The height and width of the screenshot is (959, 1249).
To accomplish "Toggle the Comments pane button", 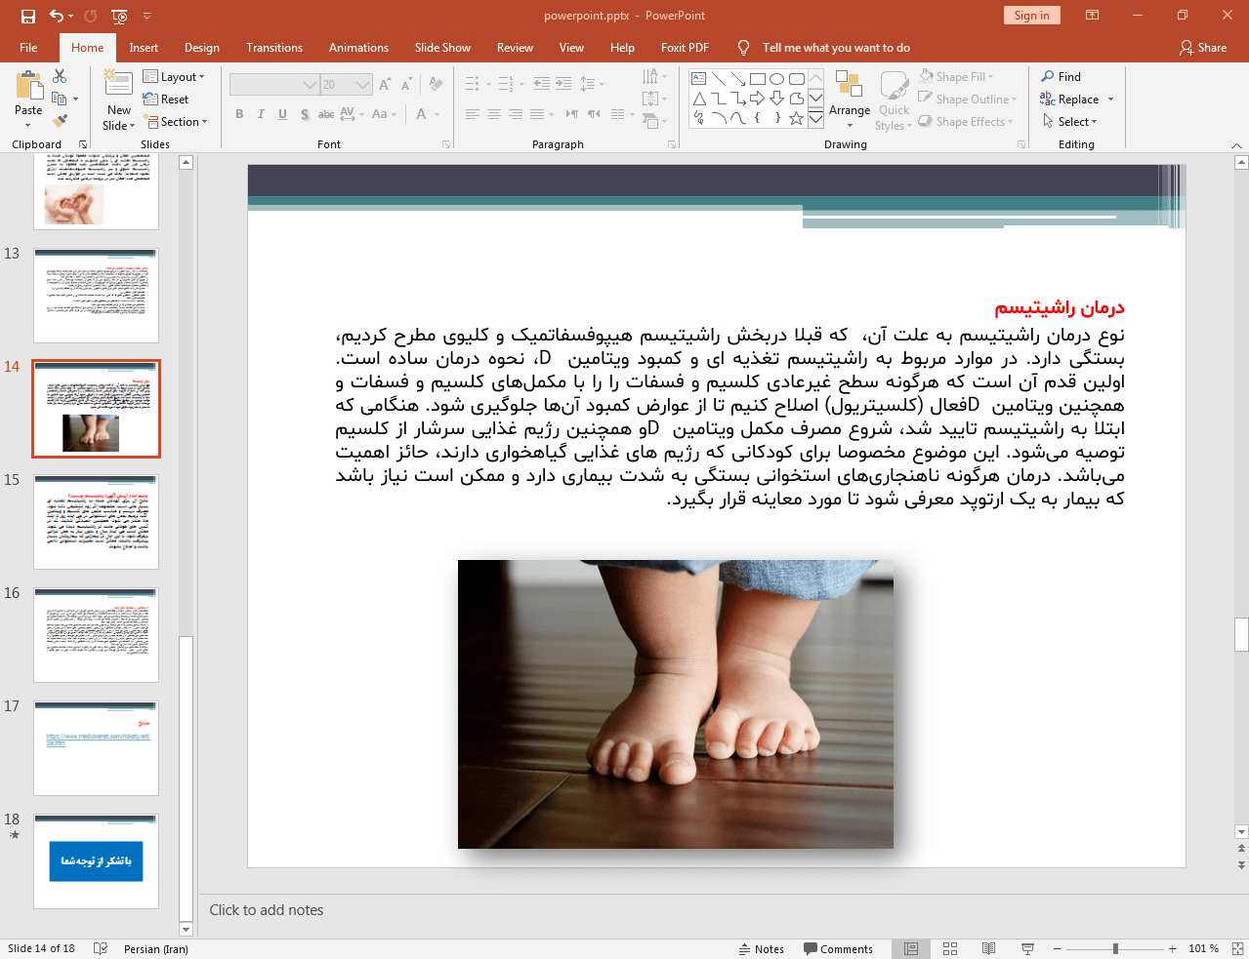I will [838, 948].
